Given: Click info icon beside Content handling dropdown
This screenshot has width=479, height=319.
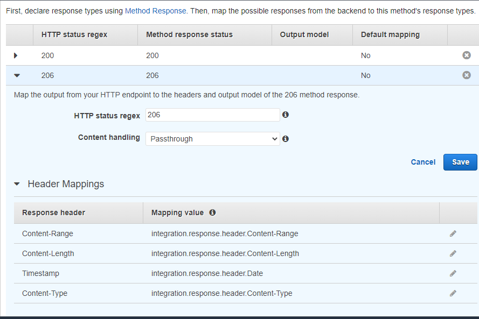Looking at the screenshot, I should (x=286, y=139).
